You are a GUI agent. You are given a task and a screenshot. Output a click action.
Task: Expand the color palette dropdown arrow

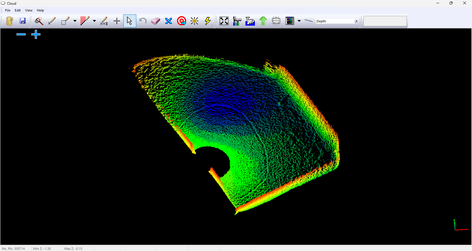(299, 21)
